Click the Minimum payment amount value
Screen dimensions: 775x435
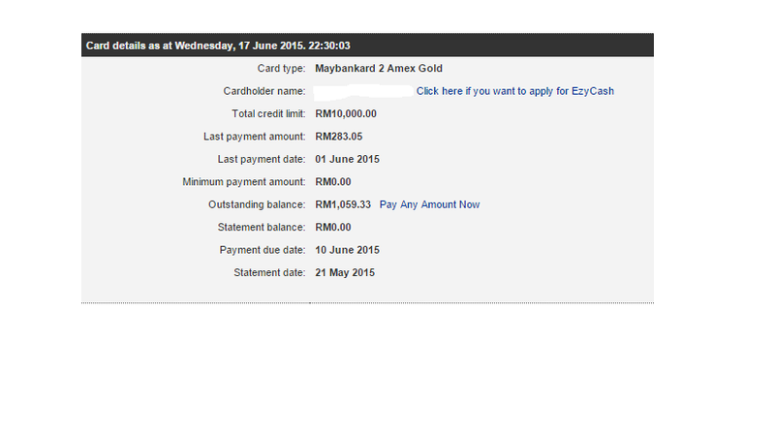tap(333, 182)
